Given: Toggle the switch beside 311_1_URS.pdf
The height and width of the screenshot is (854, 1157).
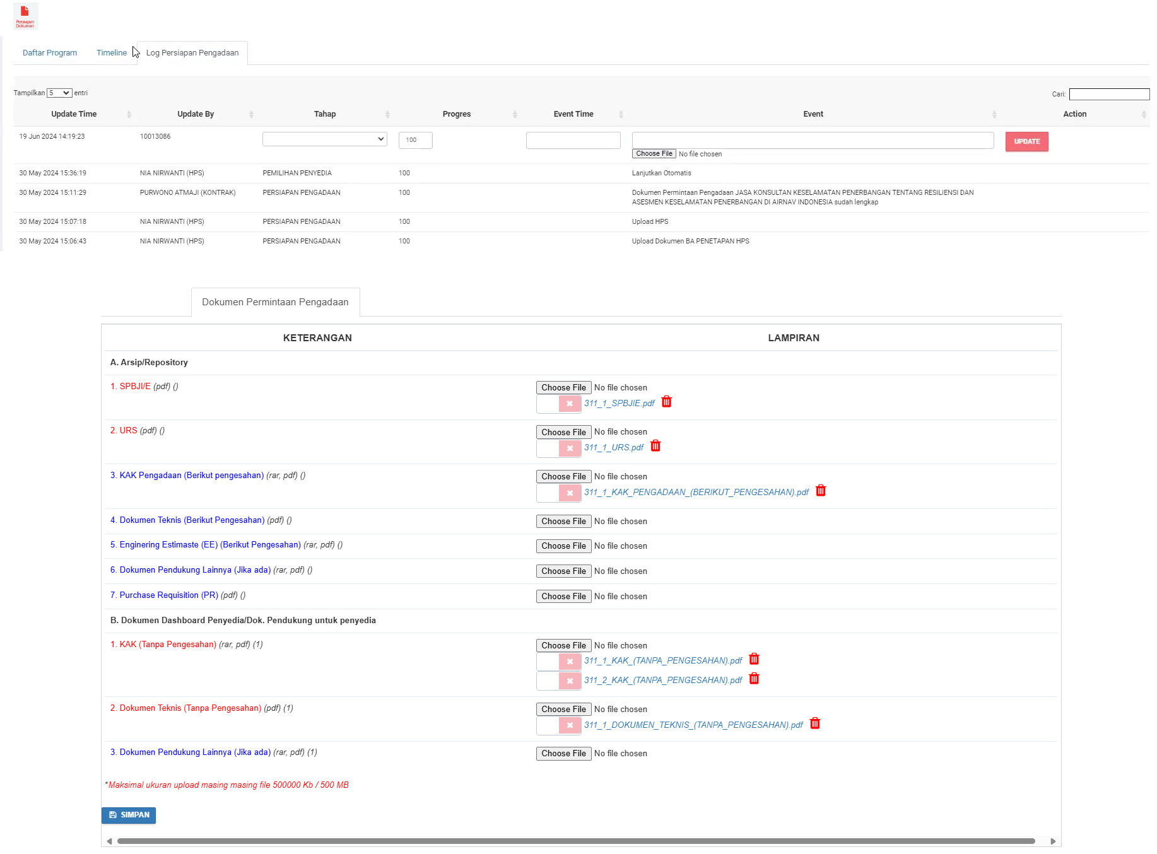Looking at the screenshot, I should click(558, 448).
